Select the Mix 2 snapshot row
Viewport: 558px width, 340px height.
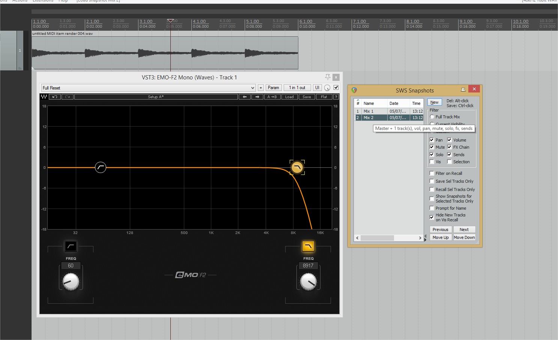tap(389, 118)
